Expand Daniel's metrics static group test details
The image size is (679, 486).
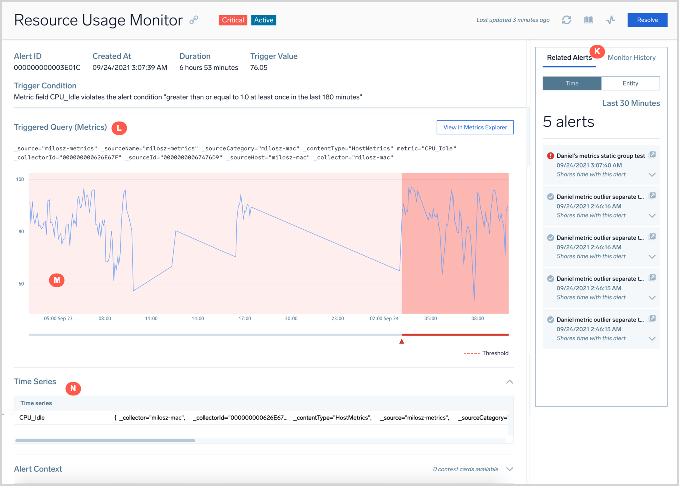tap(652, 175)
